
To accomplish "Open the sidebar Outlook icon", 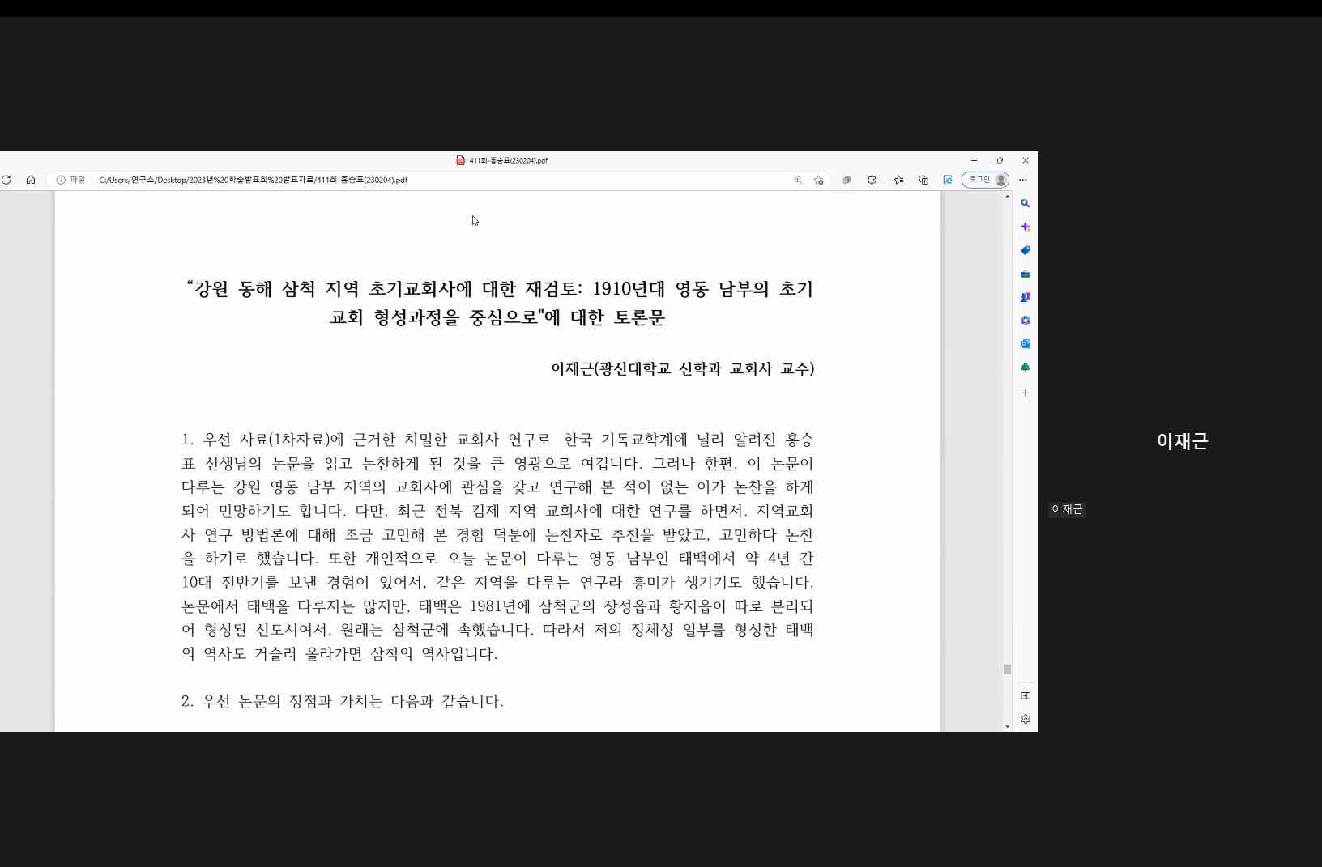I will pyautogui.click(x=1025, y=344).
